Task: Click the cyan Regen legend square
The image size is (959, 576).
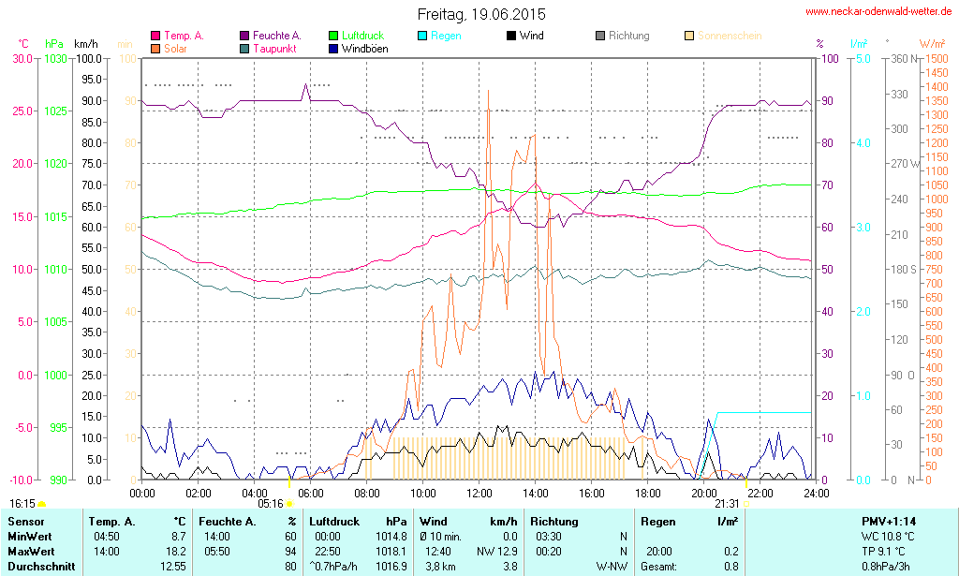Action: [x=422, y=37]
